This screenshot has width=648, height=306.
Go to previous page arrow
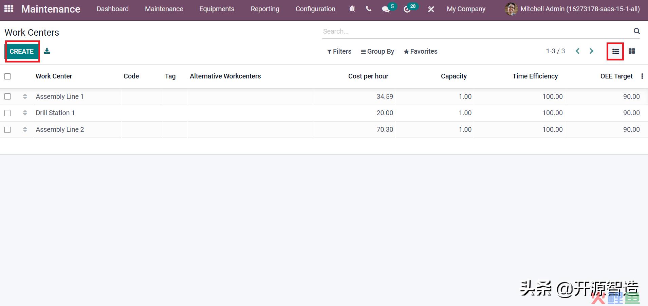tap(577, 51)
